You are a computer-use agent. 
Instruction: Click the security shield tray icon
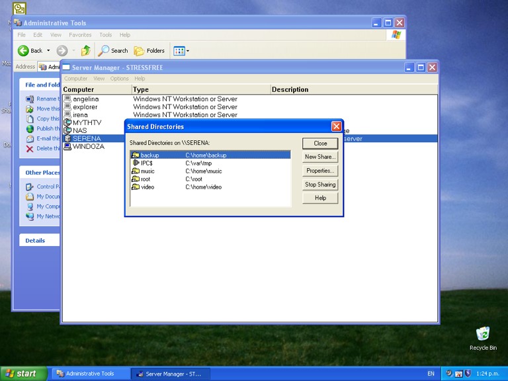468,373
